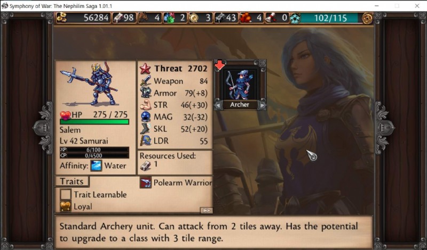Screen dimensions: 427x250
Task: Click the Archer class label
Action: (240, 104)
